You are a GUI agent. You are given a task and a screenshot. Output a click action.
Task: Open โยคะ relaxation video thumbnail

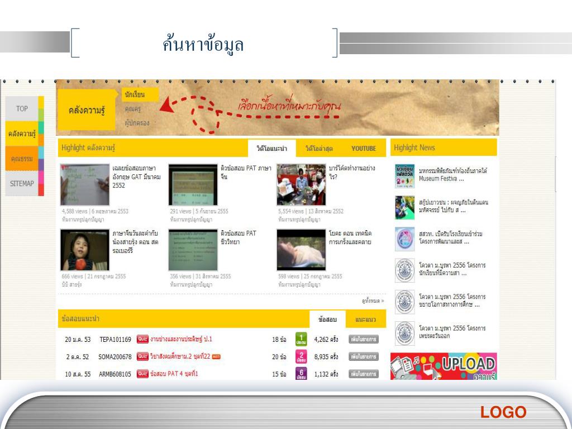(301, 250)
